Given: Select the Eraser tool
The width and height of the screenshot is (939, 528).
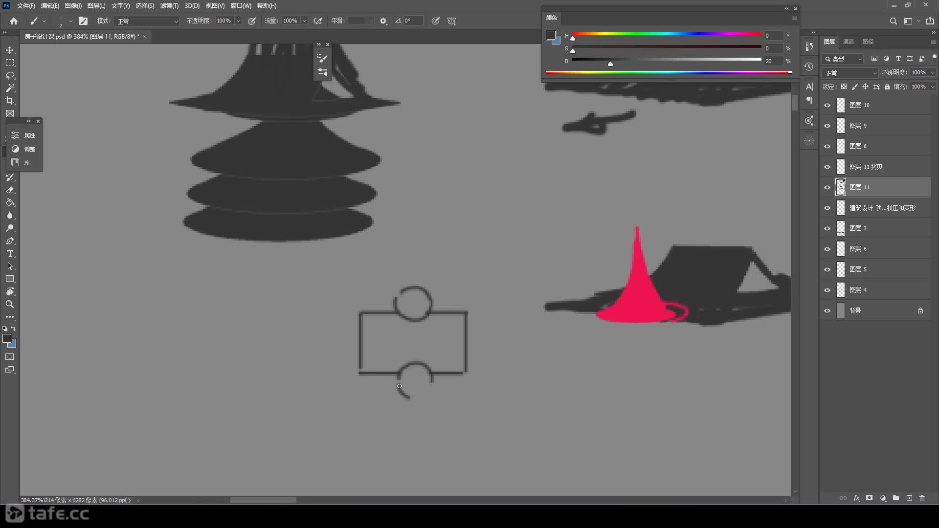Looking at the screenshot, I should pos(10,190).
